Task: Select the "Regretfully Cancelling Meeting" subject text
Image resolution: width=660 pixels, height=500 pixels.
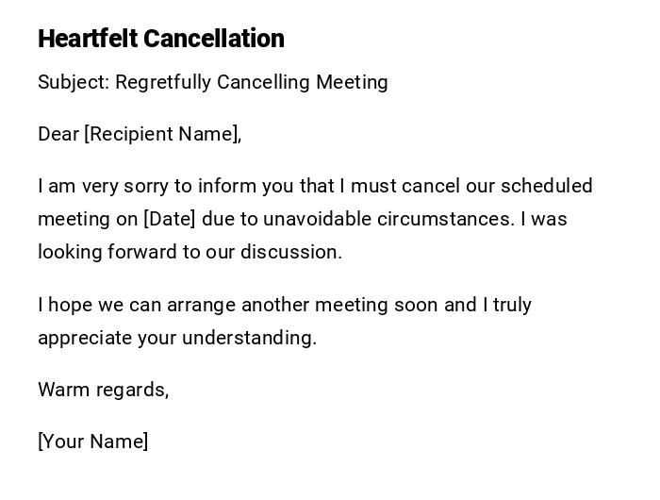Action: click(x=252, y=82)
